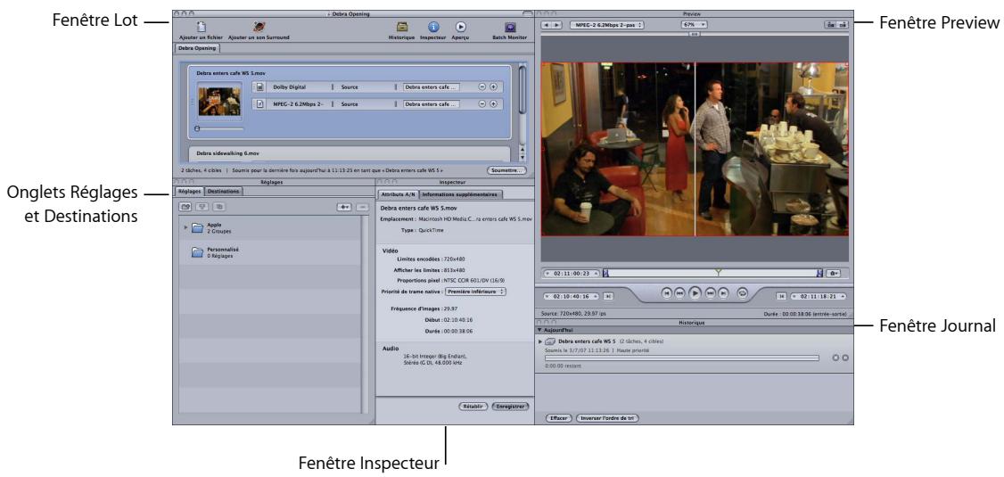Open the 67% zoom dropdown in Preview

694,25
